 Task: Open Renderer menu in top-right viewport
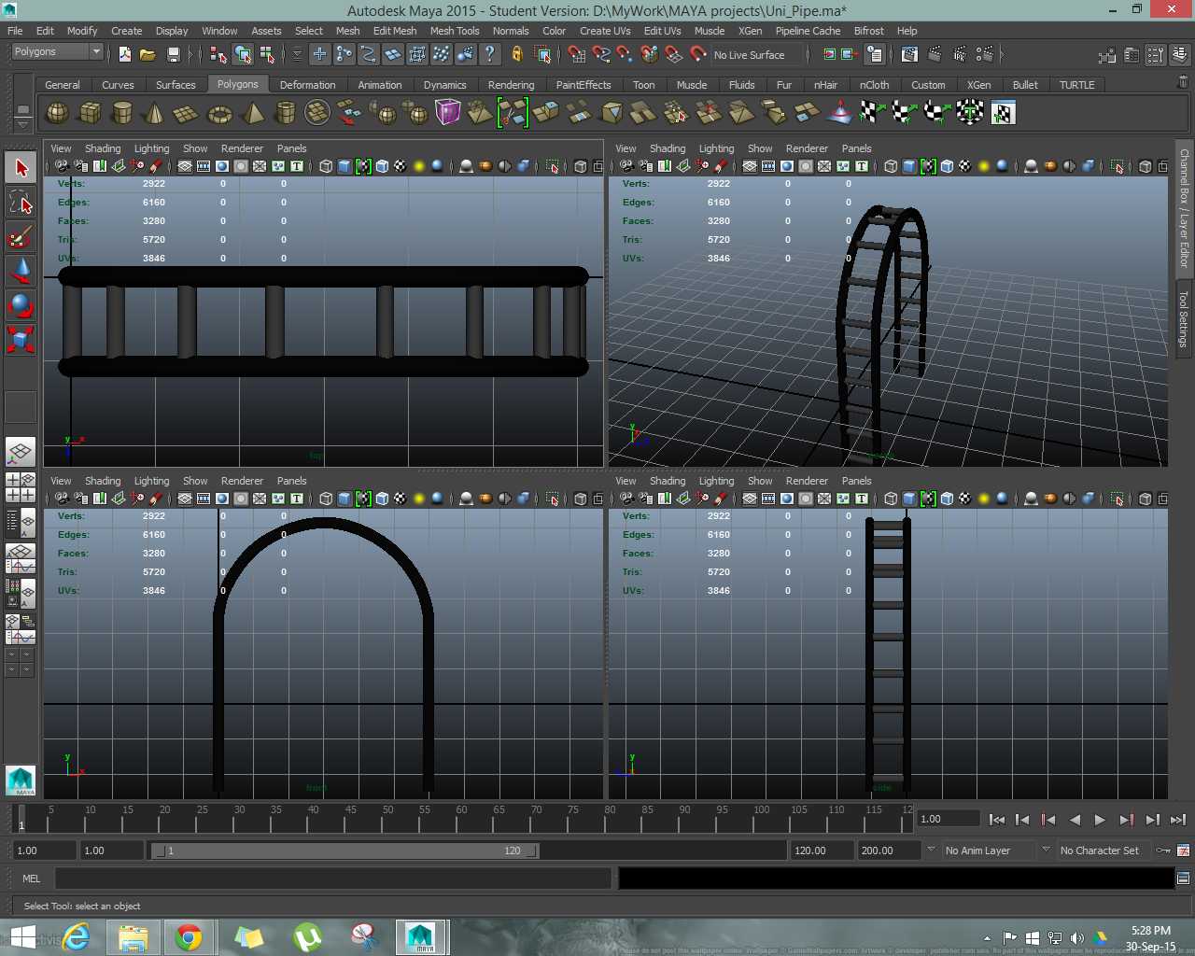point(807,148)
